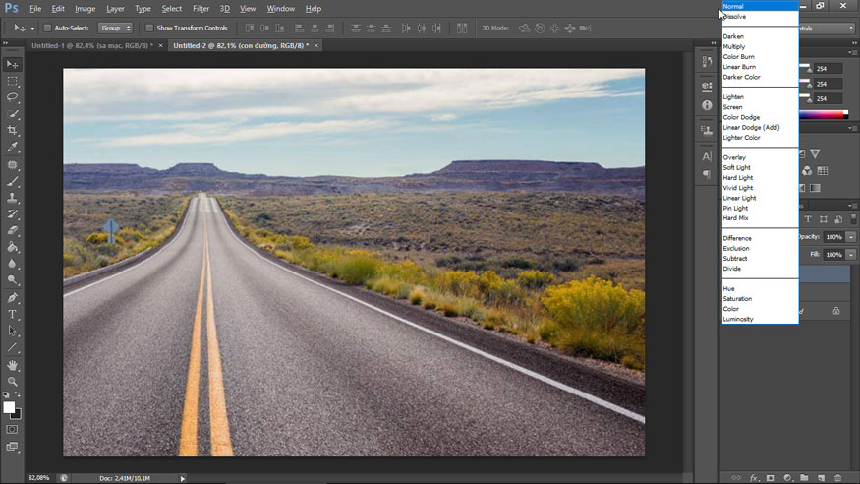860x484 pixels.
Task: Open the Character panel icon
Action: 707,156
